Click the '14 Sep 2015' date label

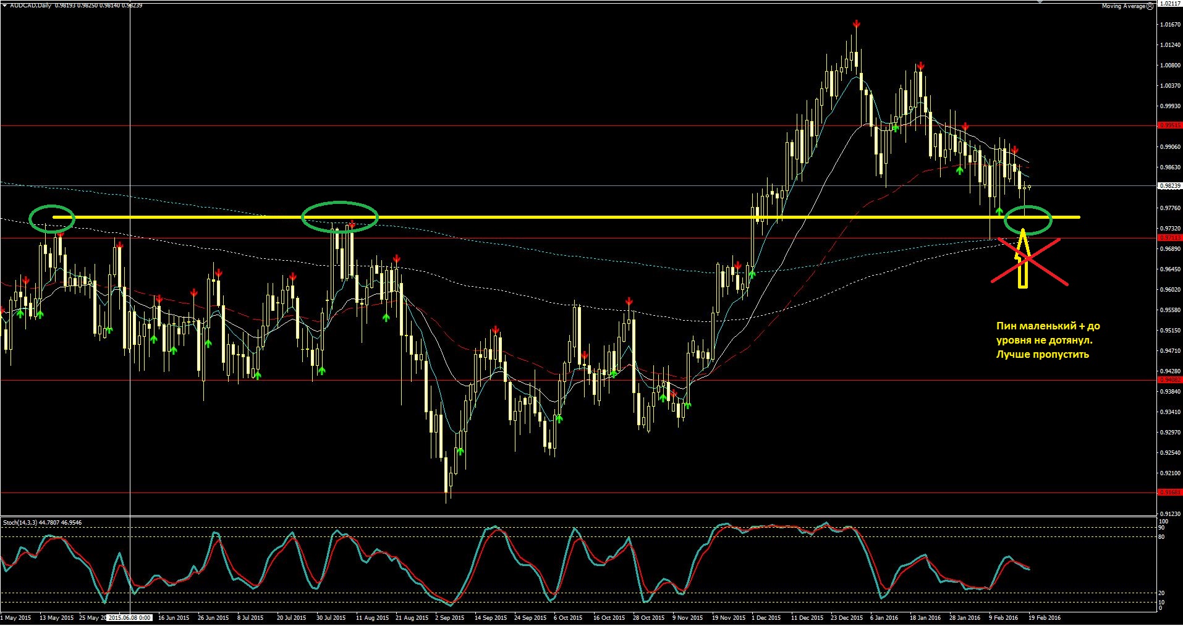pos(491,617)
